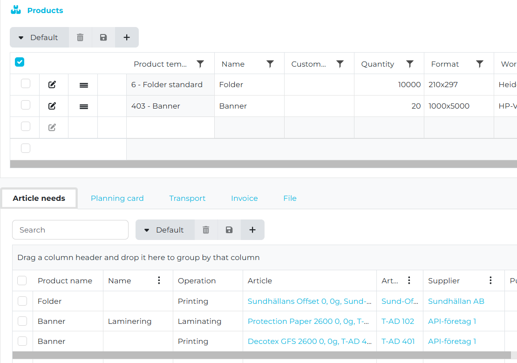This screenshot has width=517, height=363.
Task: Open the Invoice tab
Action: [244, 198]
